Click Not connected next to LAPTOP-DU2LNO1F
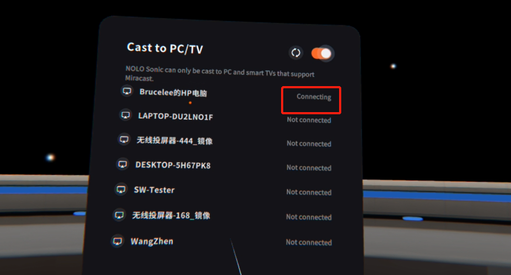 click(309, 120)
